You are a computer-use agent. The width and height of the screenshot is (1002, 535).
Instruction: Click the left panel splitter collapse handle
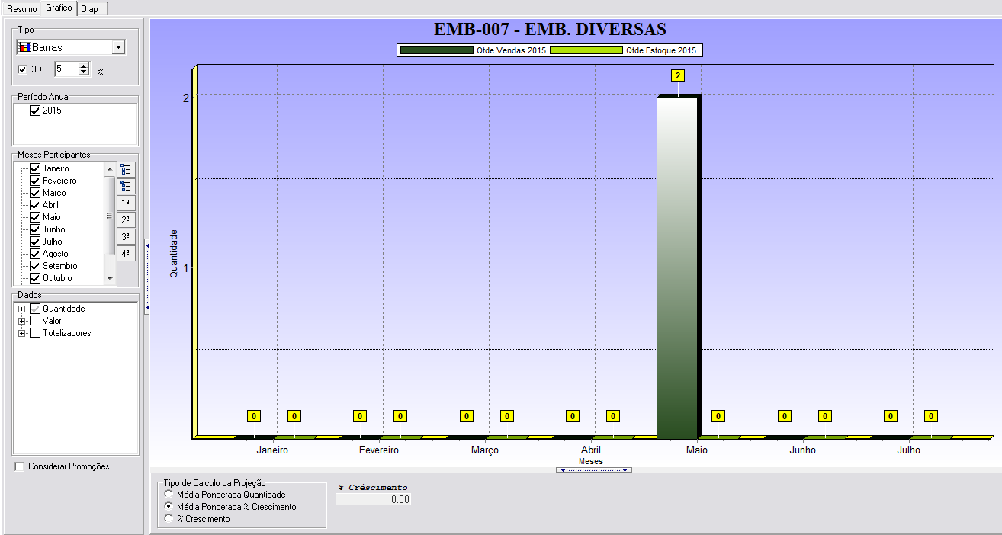(146, 276)
